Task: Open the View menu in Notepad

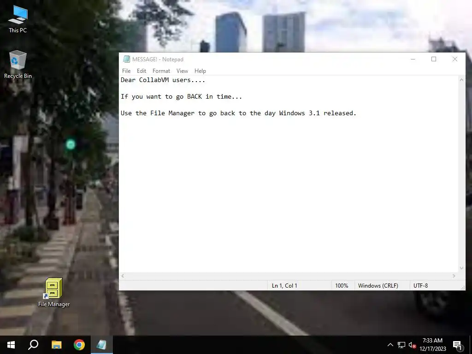Action: 182,71
